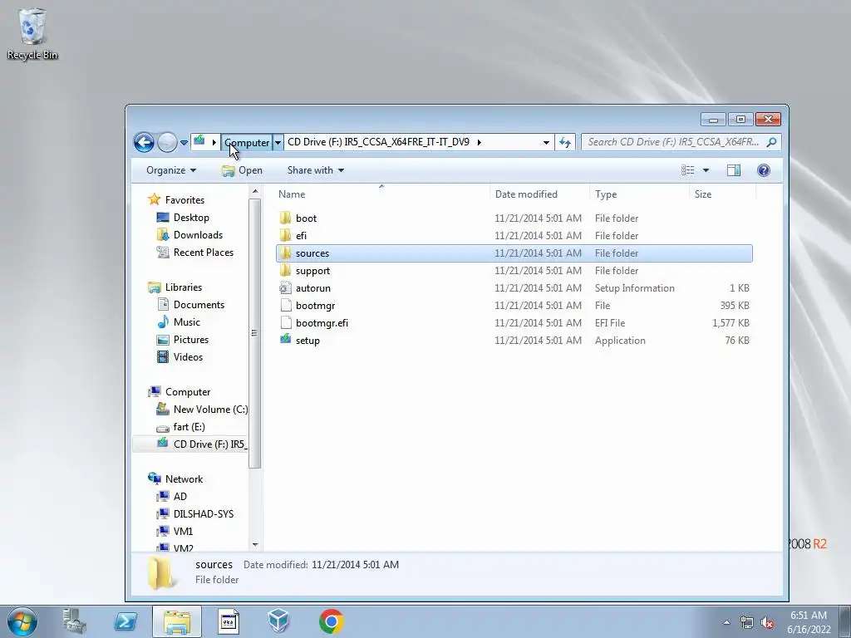Open Help via the question mark icon

[x=764, y=170]
